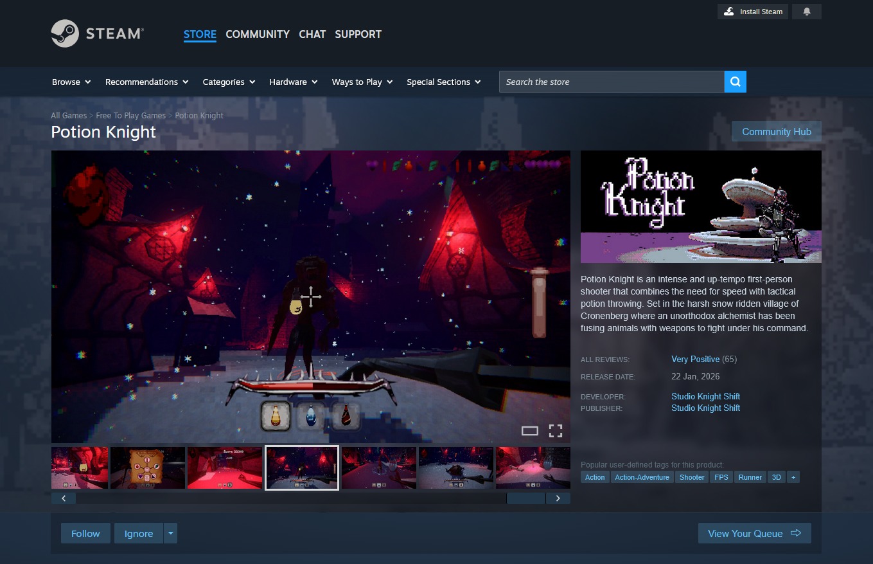Open the Special Sections dropdown
Screen dimensions: 873x564
(444, 82)
